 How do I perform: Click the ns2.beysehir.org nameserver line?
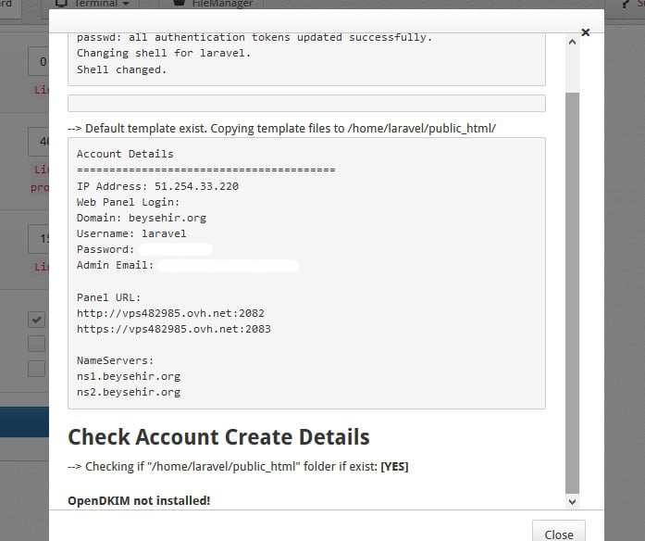pos(129,392)
